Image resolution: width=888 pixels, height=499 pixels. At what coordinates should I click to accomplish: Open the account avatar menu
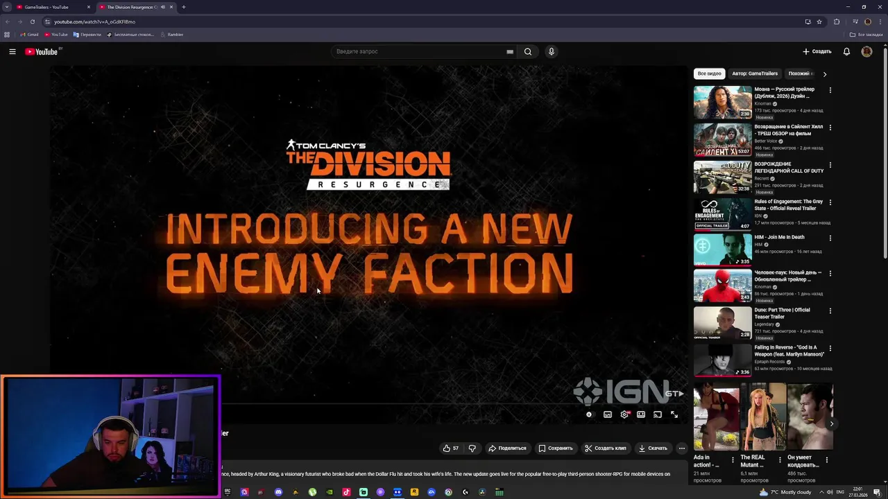866,51
